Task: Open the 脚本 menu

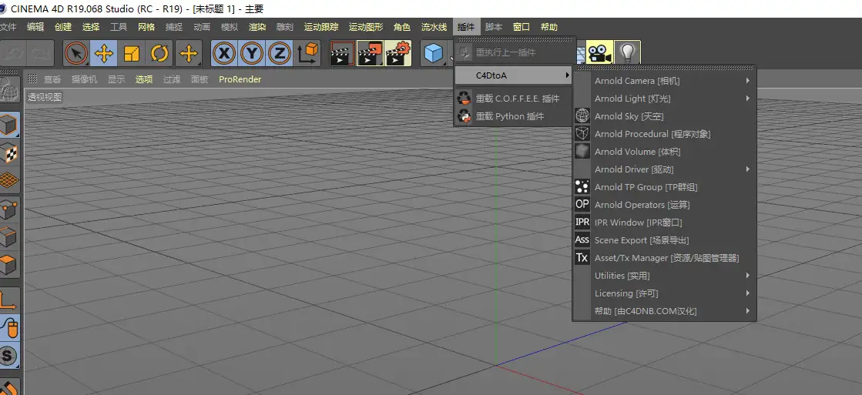Action: coord(494,27)
